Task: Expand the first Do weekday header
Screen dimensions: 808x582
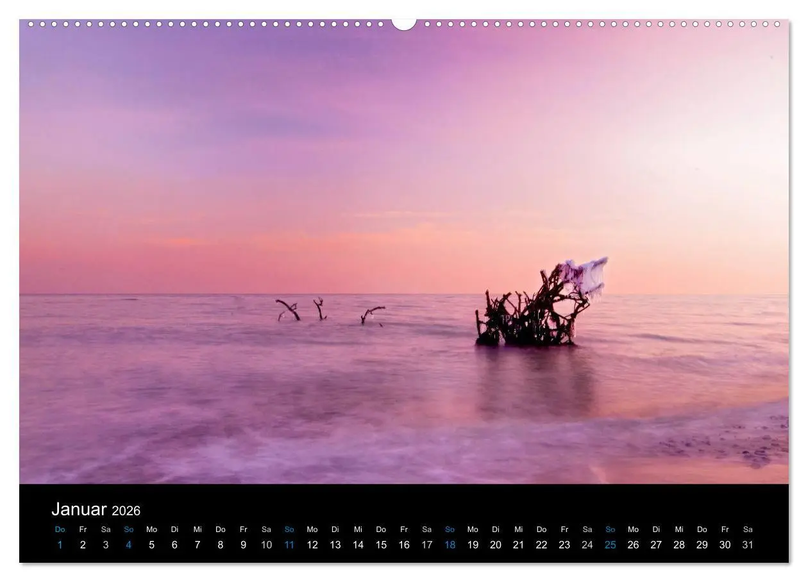Action: point(60,529)
